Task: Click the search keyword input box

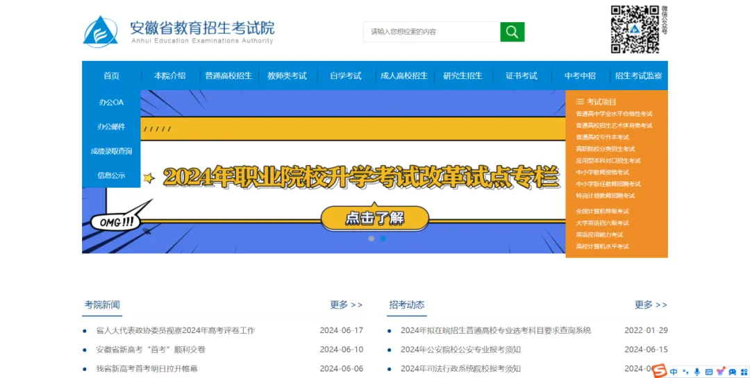Action: [431, 32]
